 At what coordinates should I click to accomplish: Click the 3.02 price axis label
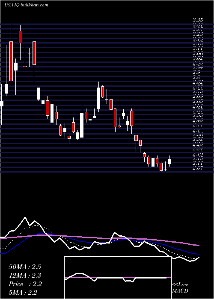pyautogui.click(x=198, y=59)
